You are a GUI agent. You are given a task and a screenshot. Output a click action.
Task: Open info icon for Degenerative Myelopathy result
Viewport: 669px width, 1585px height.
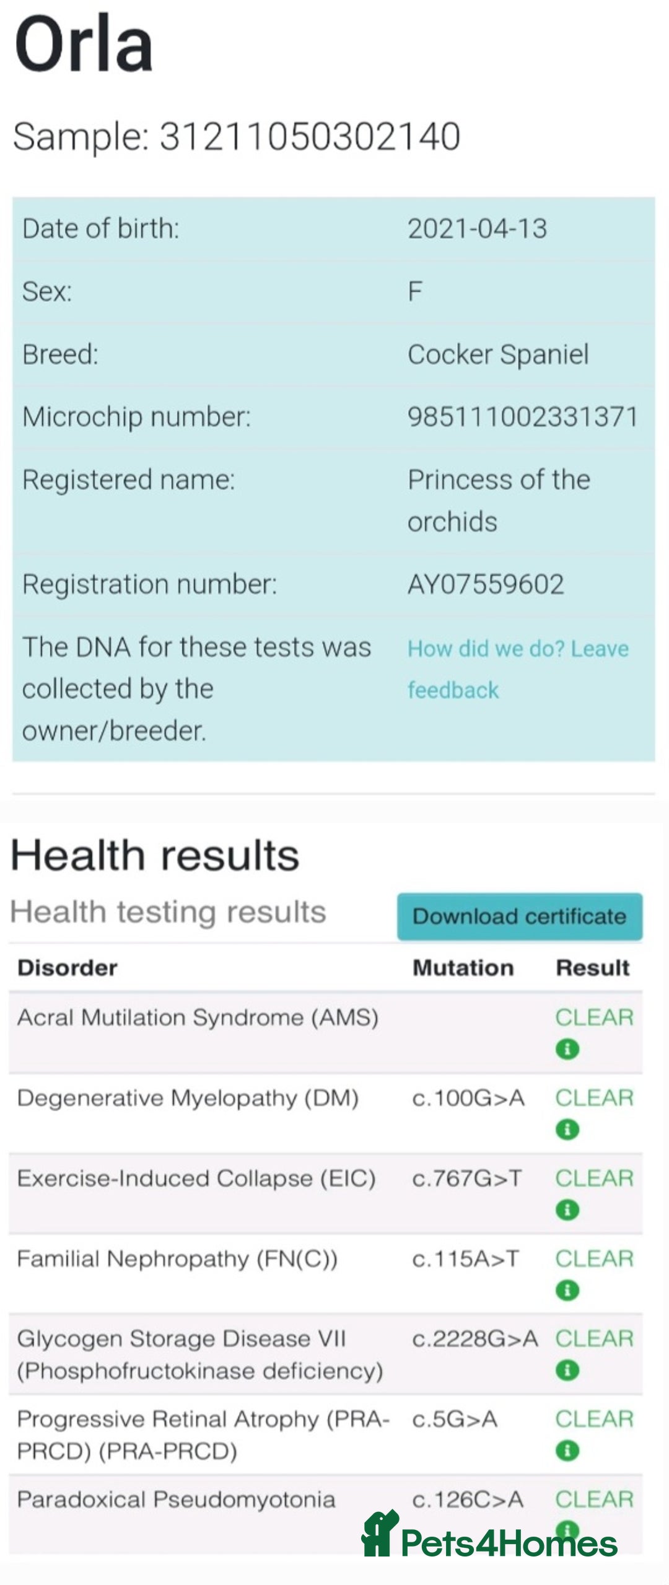click(567, 1130)
